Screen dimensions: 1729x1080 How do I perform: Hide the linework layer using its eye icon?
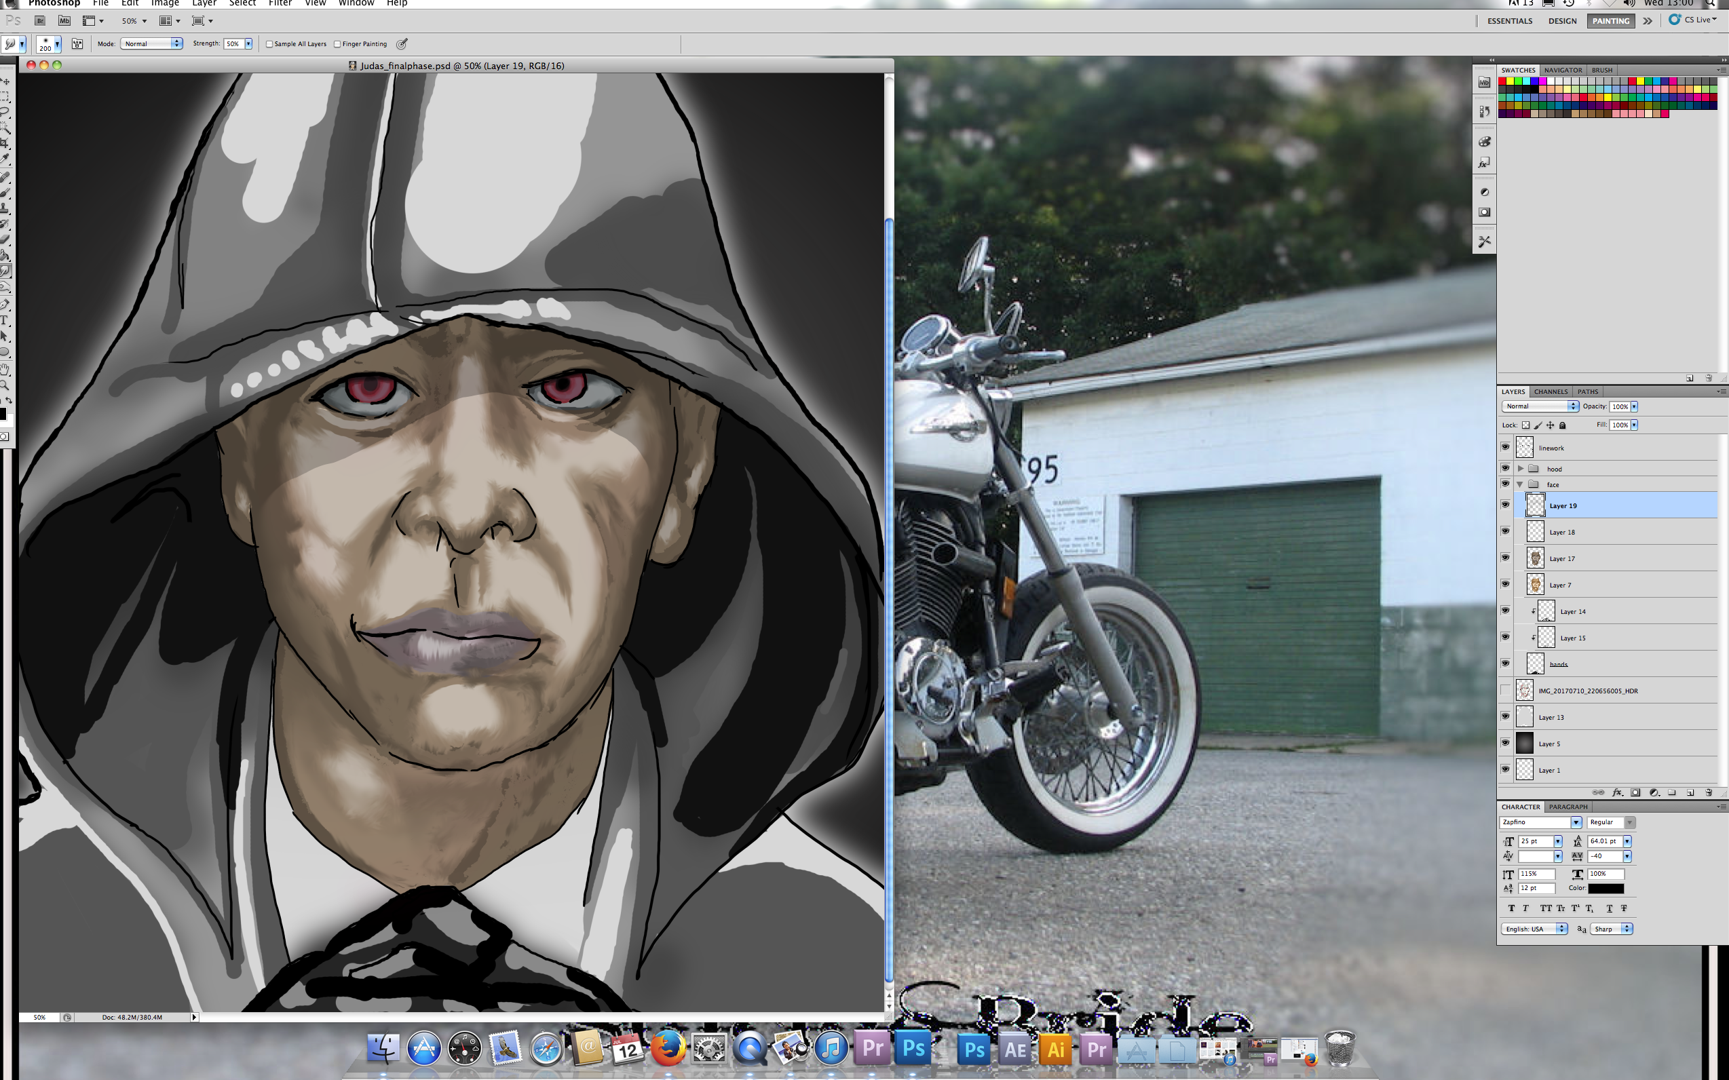(x=1505, y=447)
